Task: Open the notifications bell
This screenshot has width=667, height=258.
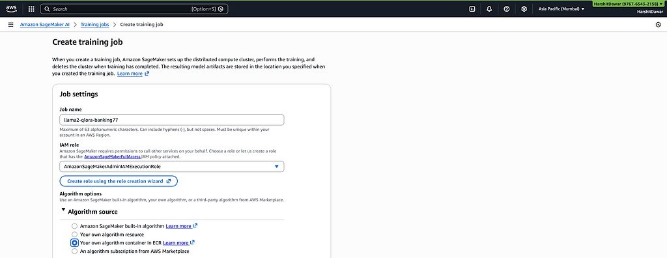Action: click(489, 8)
